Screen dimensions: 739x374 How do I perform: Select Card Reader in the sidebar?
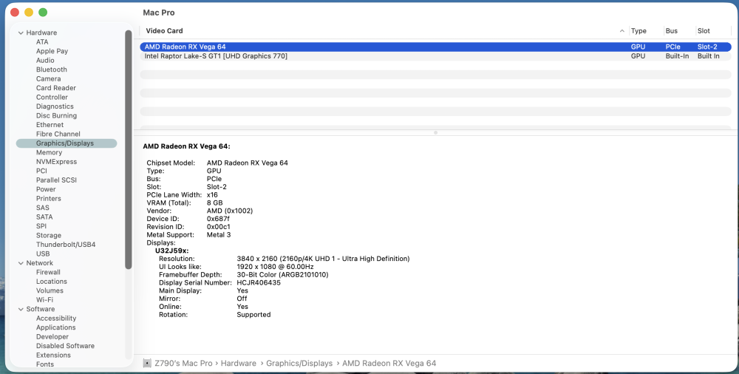(x=55, y=88)
